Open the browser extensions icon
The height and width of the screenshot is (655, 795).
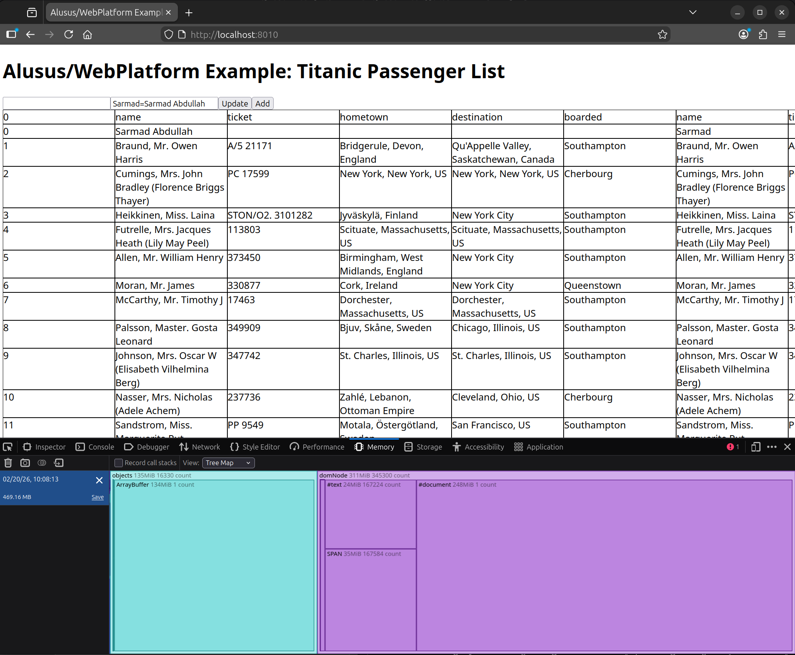click(763, 35)
